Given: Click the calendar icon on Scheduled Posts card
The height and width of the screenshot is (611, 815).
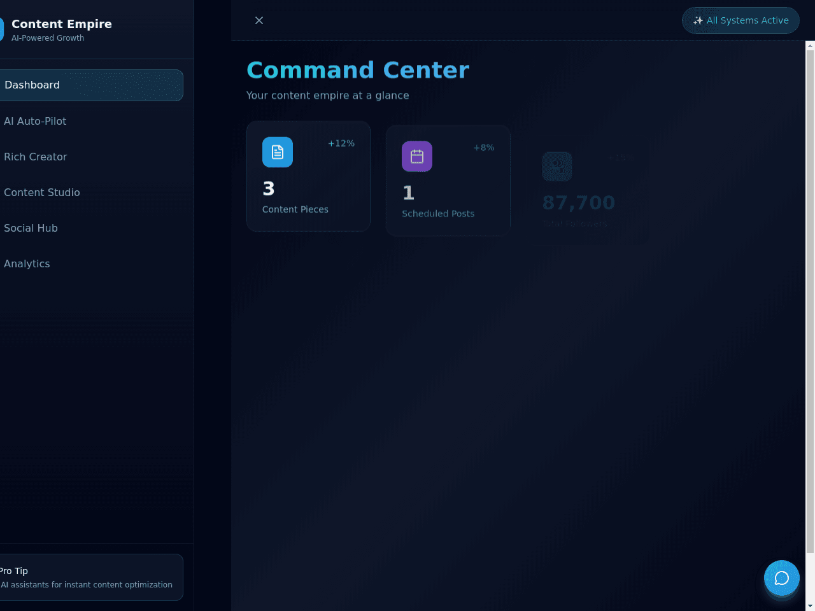Looking at the screenshot, I should click(x=417, y=157).
